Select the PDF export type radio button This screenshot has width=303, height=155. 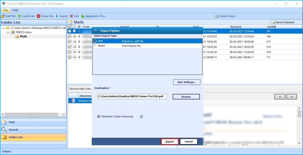pos(95,41)
